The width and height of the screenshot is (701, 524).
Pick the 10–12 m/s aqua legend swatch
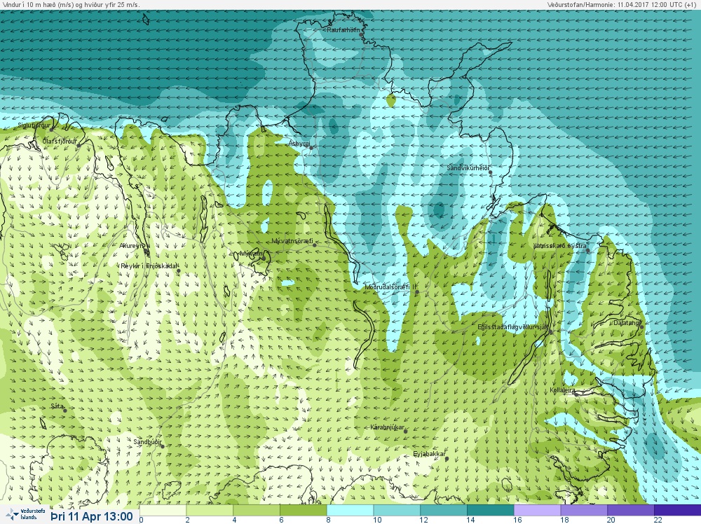397,510
